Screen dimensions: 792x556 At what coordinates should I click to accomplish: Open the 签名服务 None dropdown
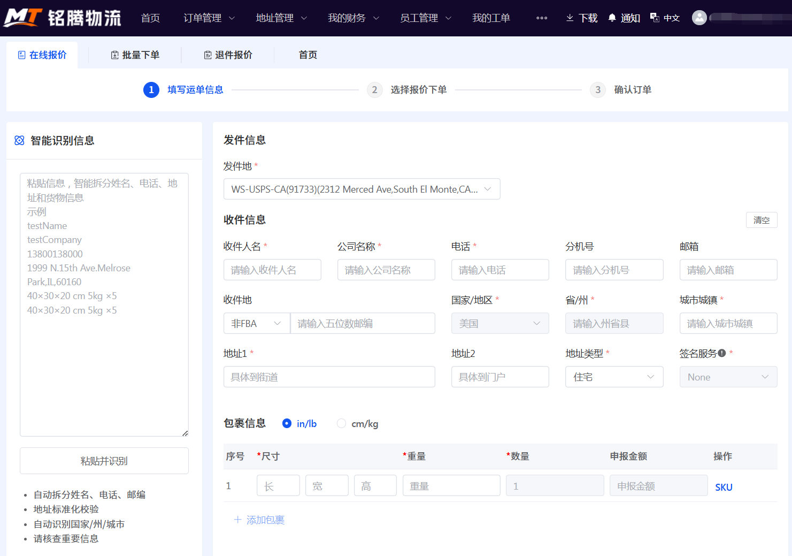pos(728,377)
